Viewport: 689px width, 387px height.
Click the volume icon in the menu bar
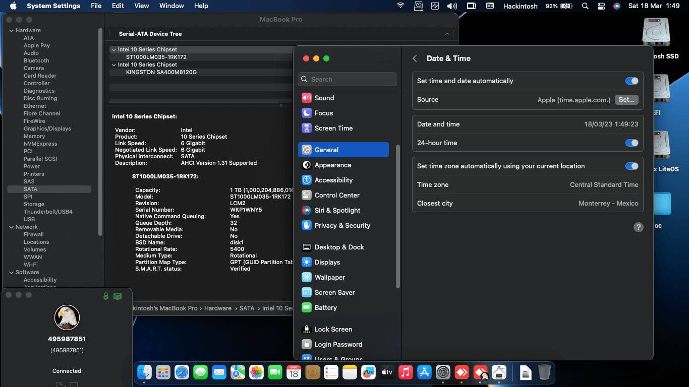point(452,6)
